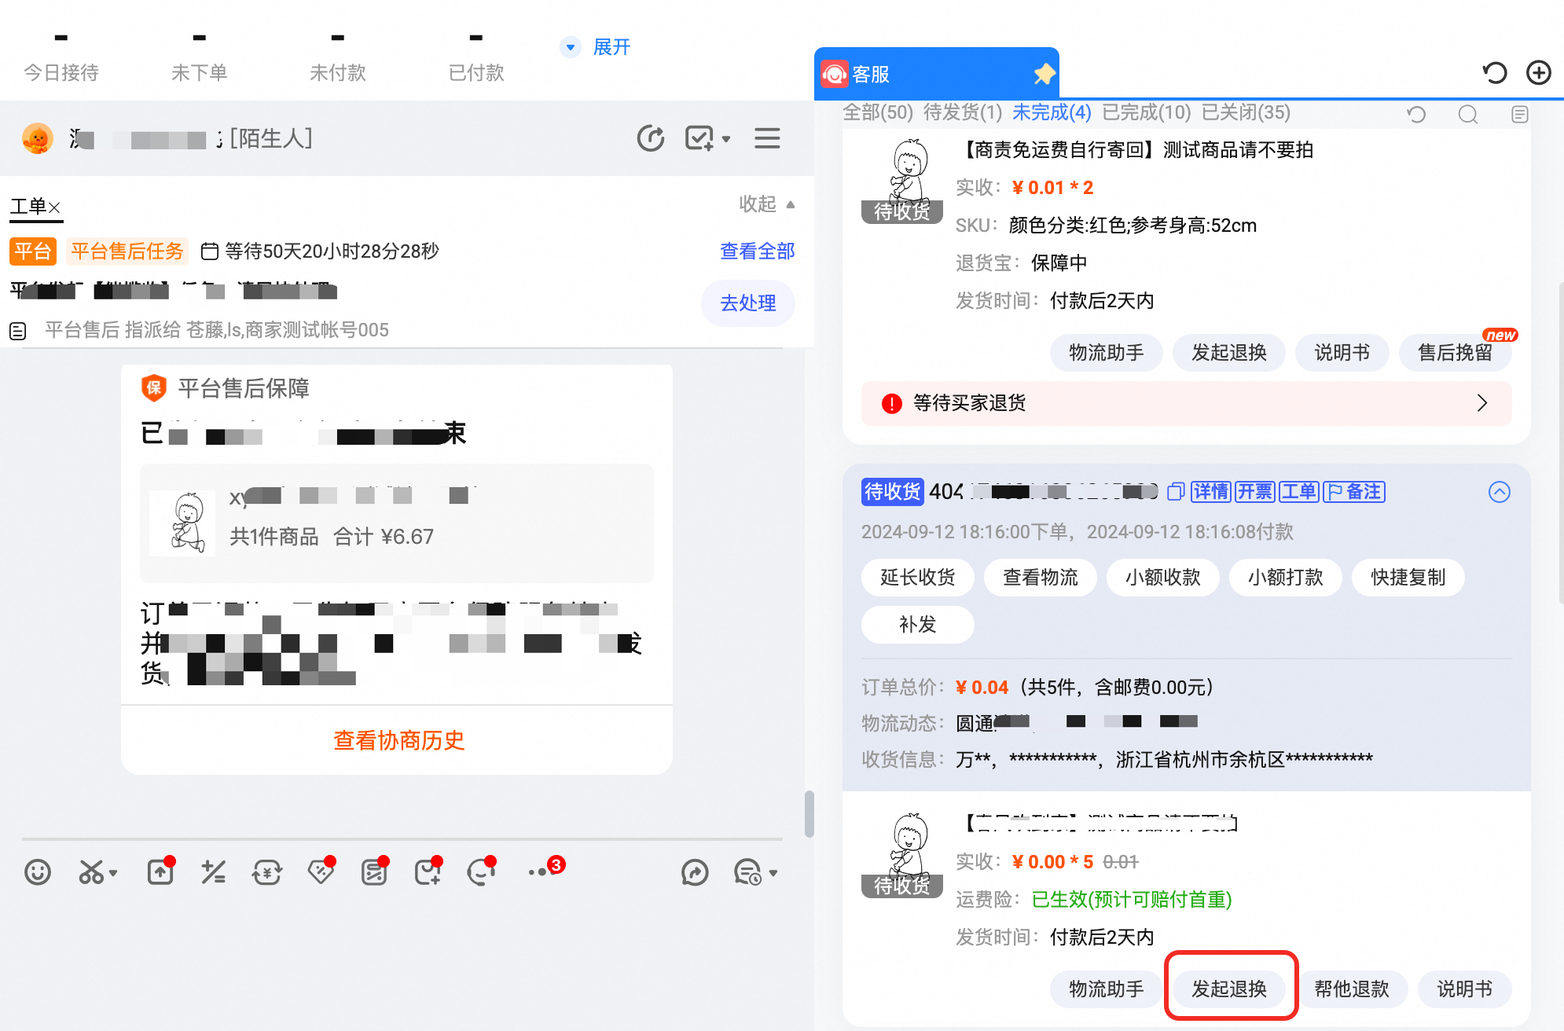The width and height of the screenshot is (1564, 1031).
Task: Click the chat smile bubble icon
Action: tap(481, 872)
